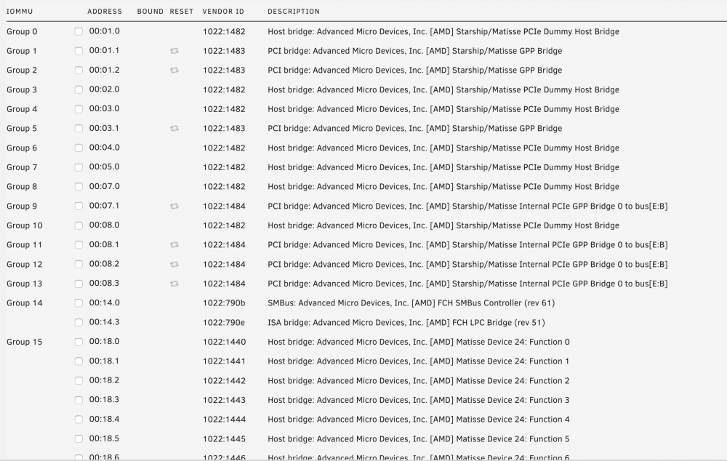Image resolution: width=727 pixels, height=461 pixels.
Task: Click the DESCRIPTION column header
Action: [x=294, y=11]
